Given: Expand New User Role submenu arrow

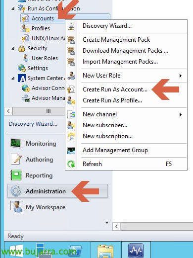Looking at the screenshot, I should tap(181, 76).
